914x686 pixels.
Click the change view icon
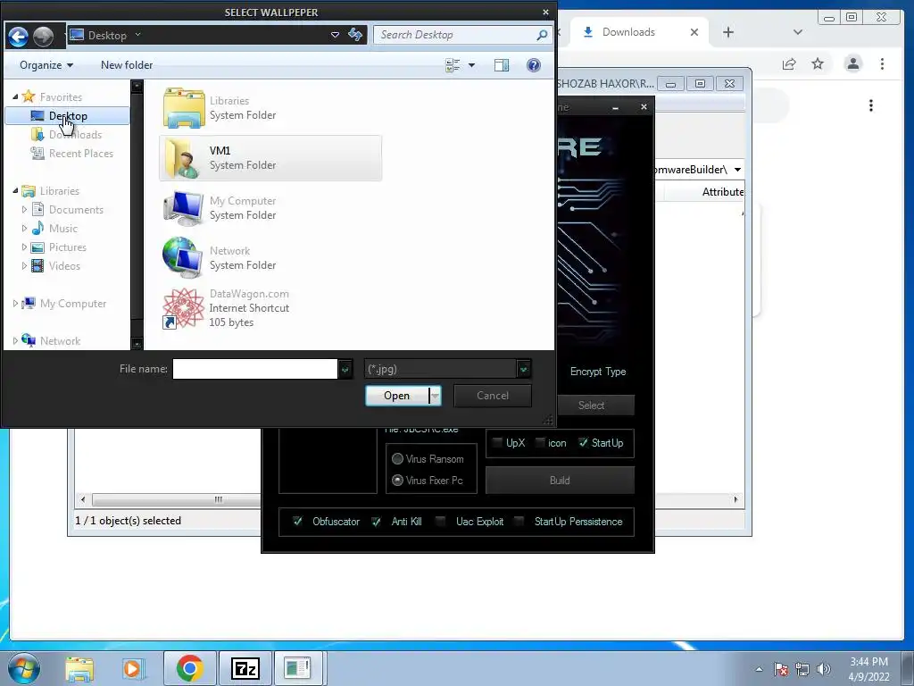click(x=453, y=65)
